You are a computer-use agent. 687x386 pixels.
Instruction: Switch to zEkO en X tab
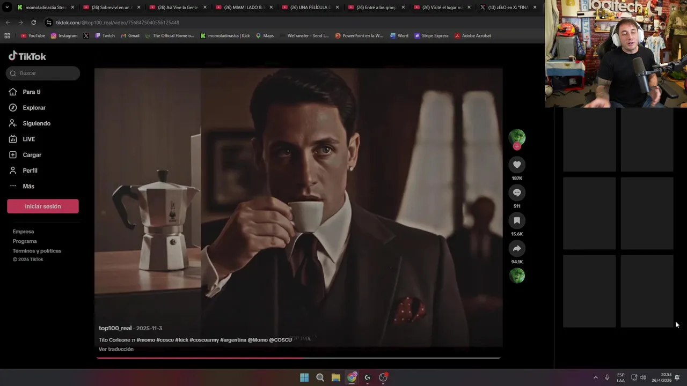click(508, 8)
